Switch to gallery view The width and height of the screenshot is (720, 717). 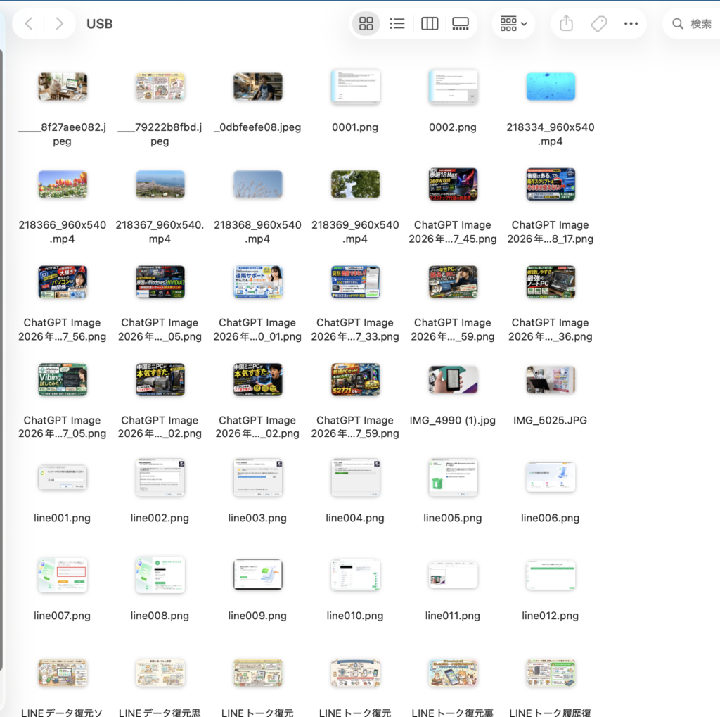point(461,23)
